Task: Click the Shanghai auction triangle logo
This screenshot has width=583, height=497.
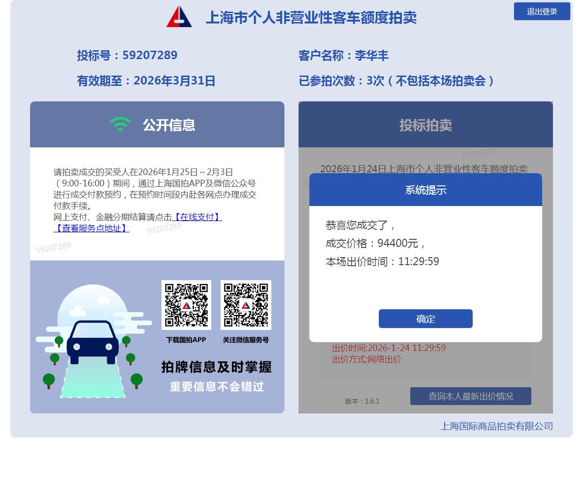Action: [x=179, y=17]
